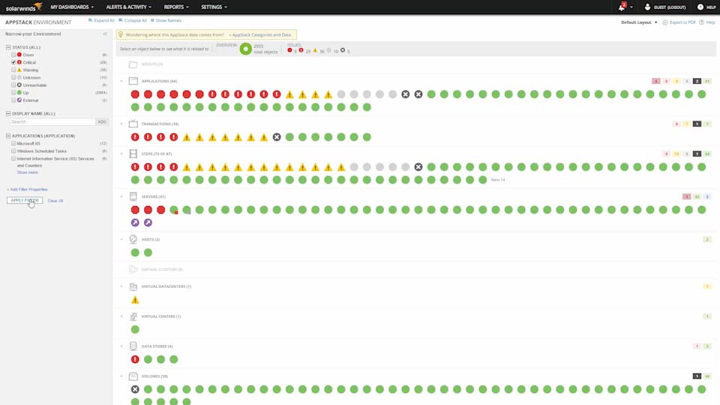Collapse the Status (All) filter group
The width and height of the screenshot is (720, 405).
[8, 47]
